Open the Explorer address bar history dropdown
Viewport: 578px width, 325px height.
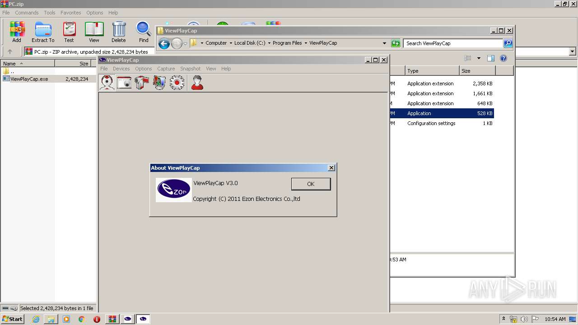(384, 43)
